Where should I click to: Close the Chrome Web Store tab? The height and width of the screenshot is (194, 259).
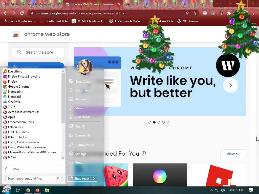(x=119, y=4)
